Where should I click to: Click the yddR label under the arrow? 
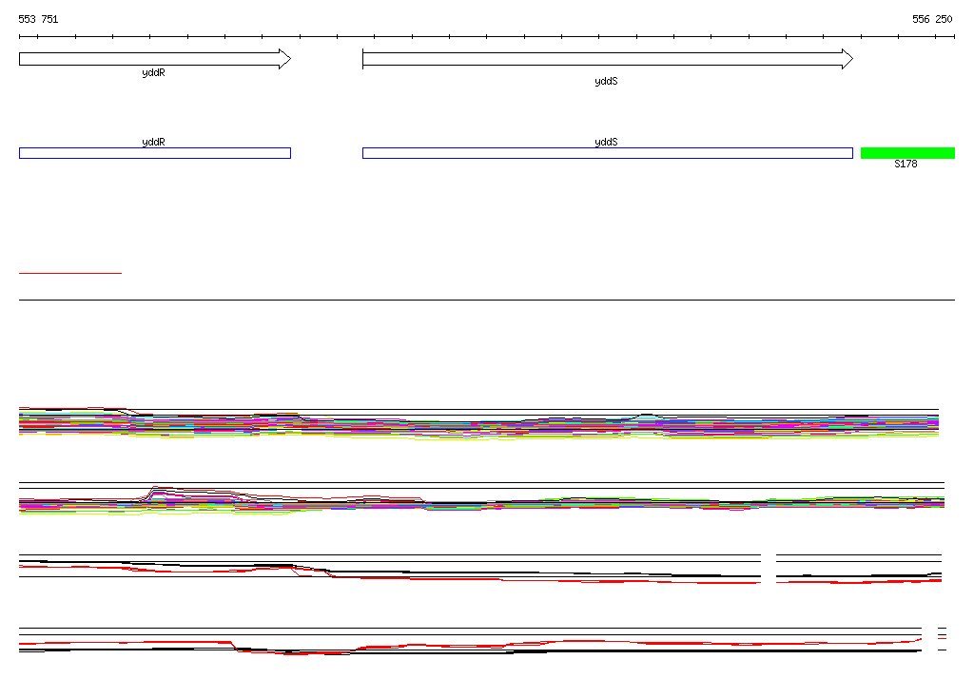pos(153,72)
